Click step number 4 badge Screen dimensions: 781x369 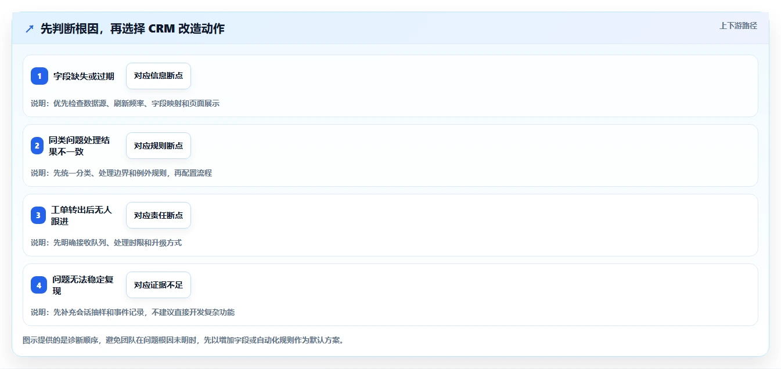coord(39,285)
